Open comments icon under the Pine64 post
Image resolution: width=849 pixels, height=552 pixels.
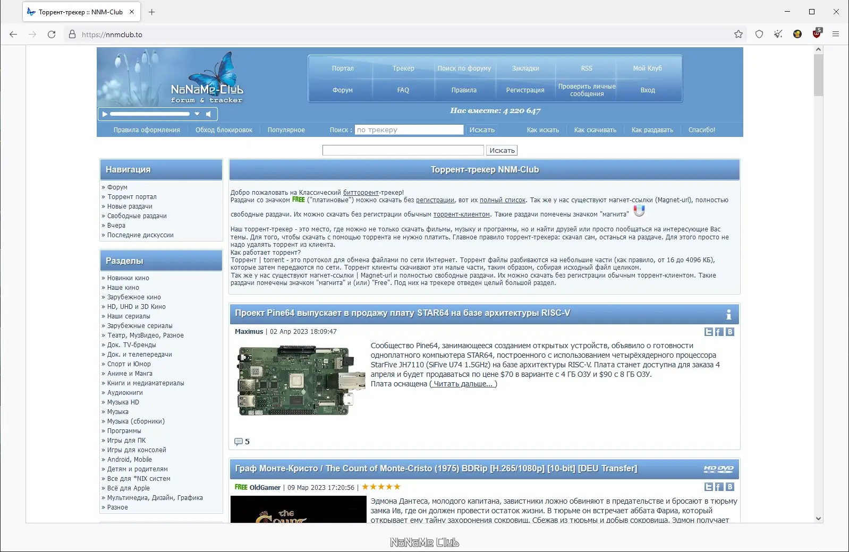[239, 442]
